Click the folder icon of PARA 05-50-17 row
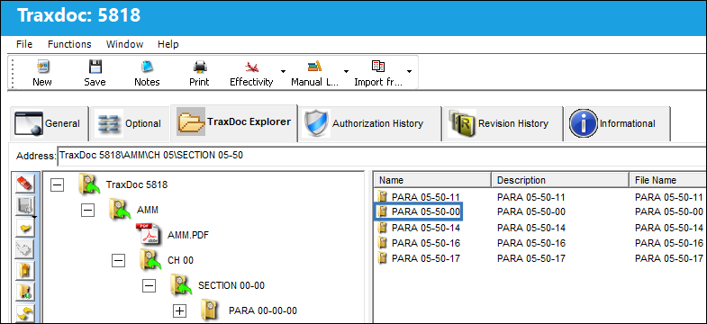Image resolution: width=707 pixels, height=324 pixels. tap(383, 258)
